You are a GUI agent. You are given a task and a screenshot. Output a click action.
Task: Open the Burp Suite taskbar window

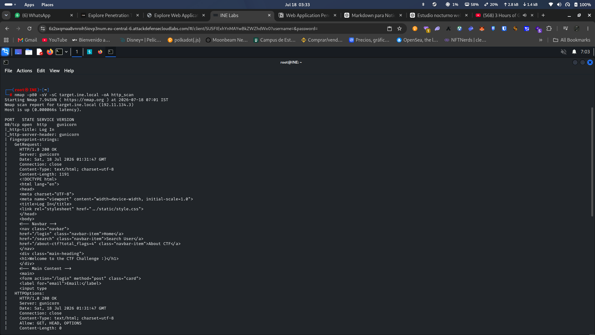(90, 52)
